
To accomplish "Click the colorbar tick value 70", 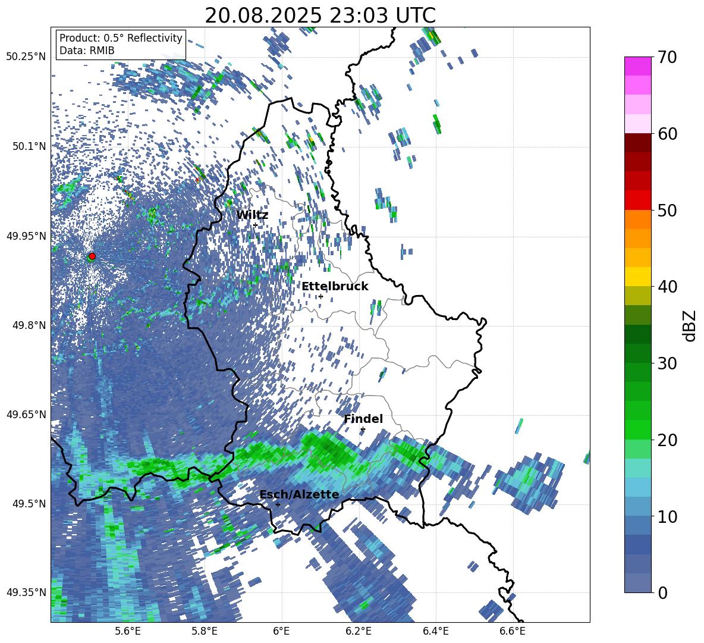I will (x=667, y=58).
